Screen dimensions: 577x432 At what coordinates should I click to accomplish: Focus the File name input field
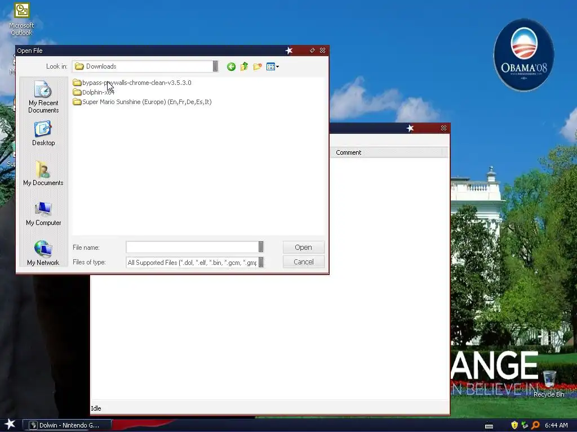pyautogui.click(x=192, y=247)
